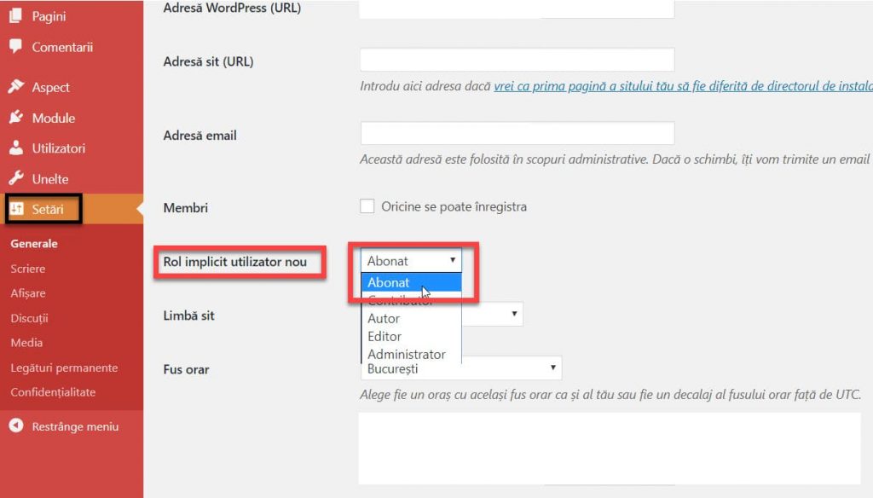Click the Pagini pages icon
The height and width of the screenshot is (498, 873).
(15, 16)
